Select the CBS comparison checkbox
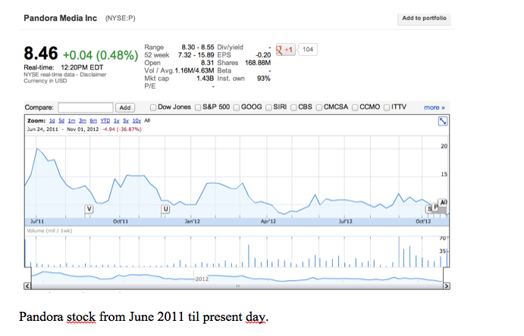The height and width of the screenshot is (336, 524). 293,107
